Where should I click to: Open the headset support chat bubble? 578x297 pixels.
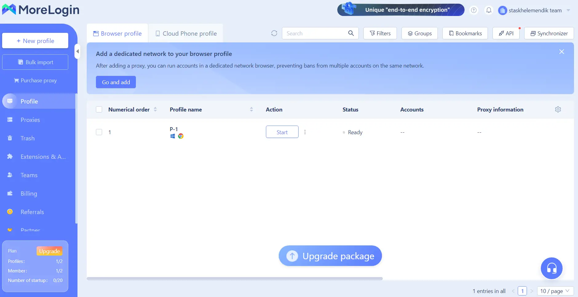pos(552,268)
